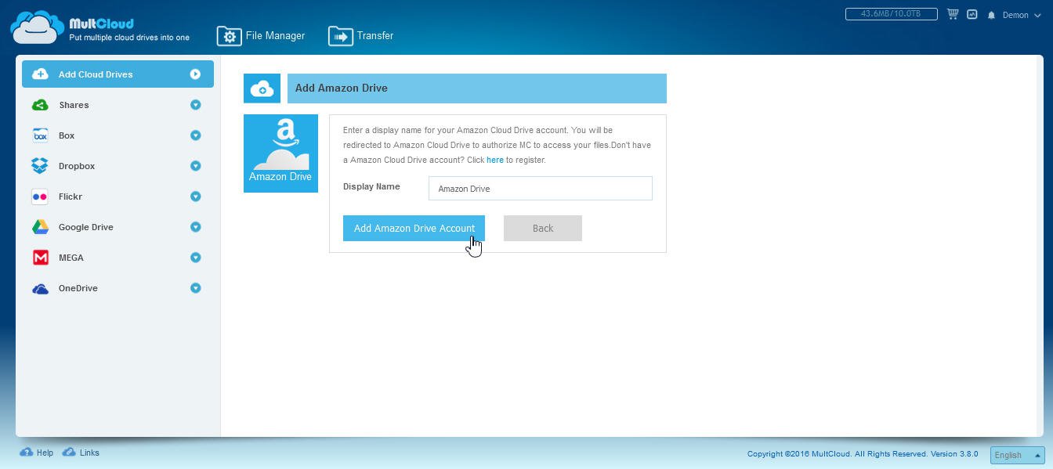
Task: Click the MEGA icon in sidebar
Action: (40, 258)
